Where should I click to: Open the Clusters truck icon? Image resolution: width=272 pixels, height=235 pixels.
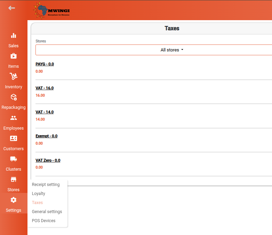14,159
